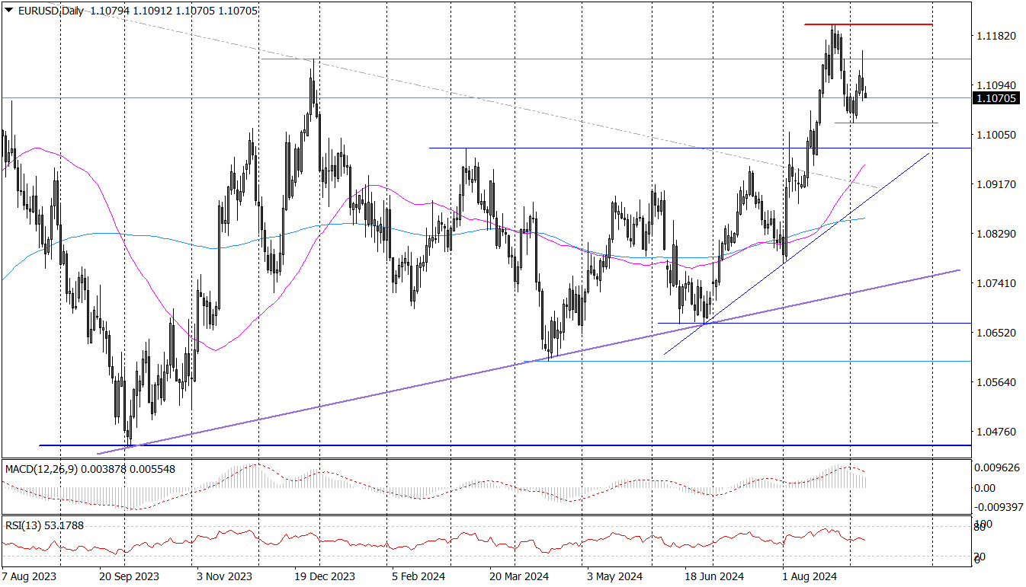Click the 1.09170 price axis label
This screenshot has height=587, width=1026.
point(996,184)
